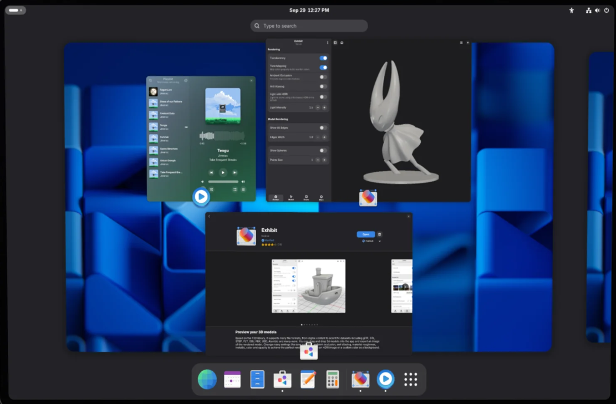The height and width of the screenshot is (404, 616).
Task: Open Calculator from dock
Action: (333, 379)
